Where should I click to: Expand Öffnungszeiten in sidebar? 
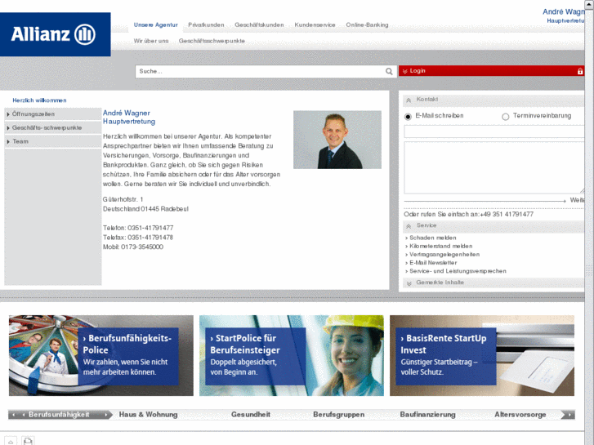53,114
